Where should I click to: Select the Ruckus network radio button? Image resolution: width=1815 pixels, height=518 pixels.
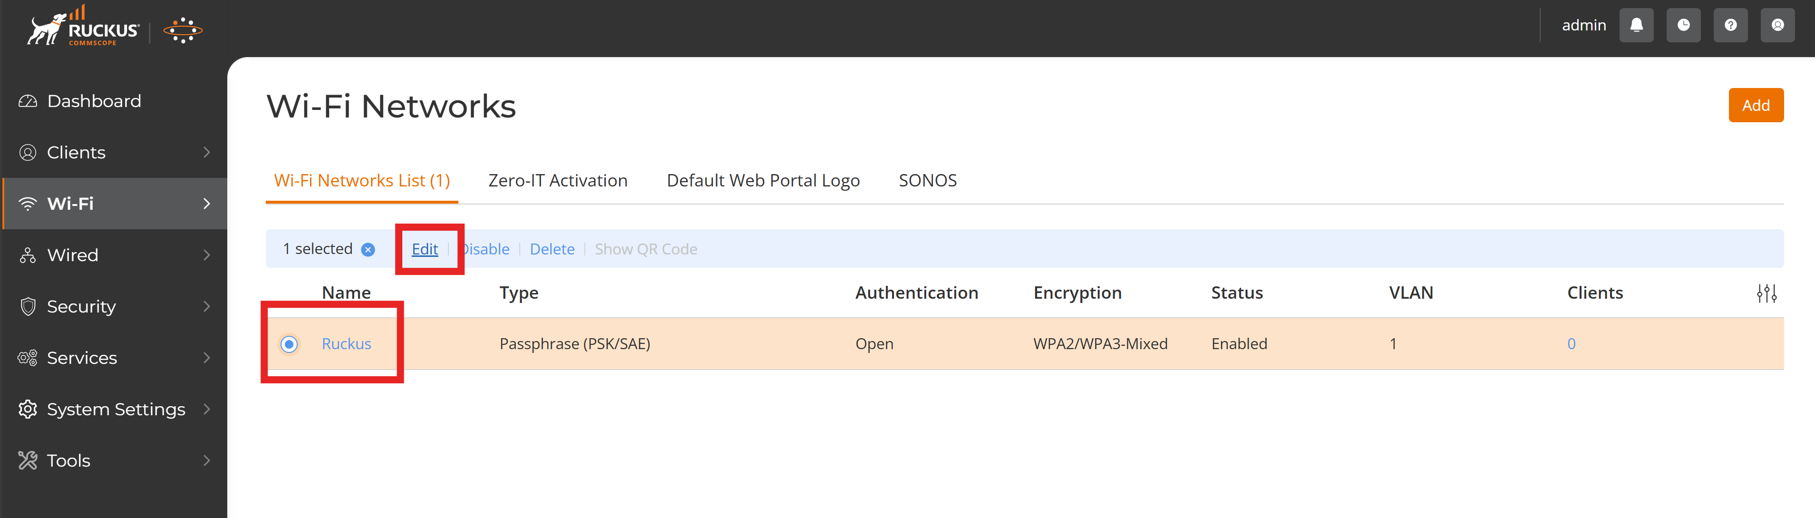tap(288, 343)
